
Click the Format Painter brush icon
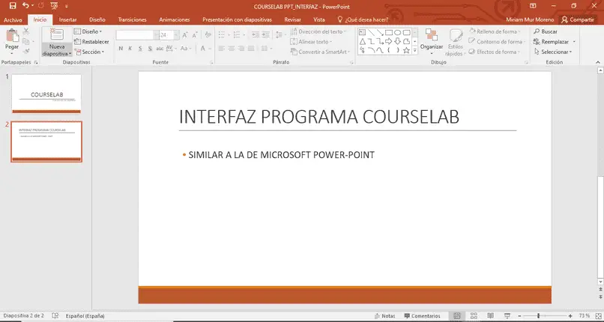point(26,51)
